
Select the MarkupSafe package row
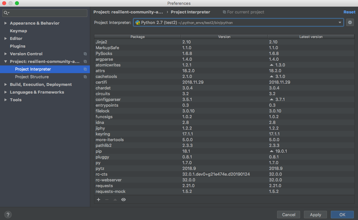pyautogui.click(x=224, y=48)
